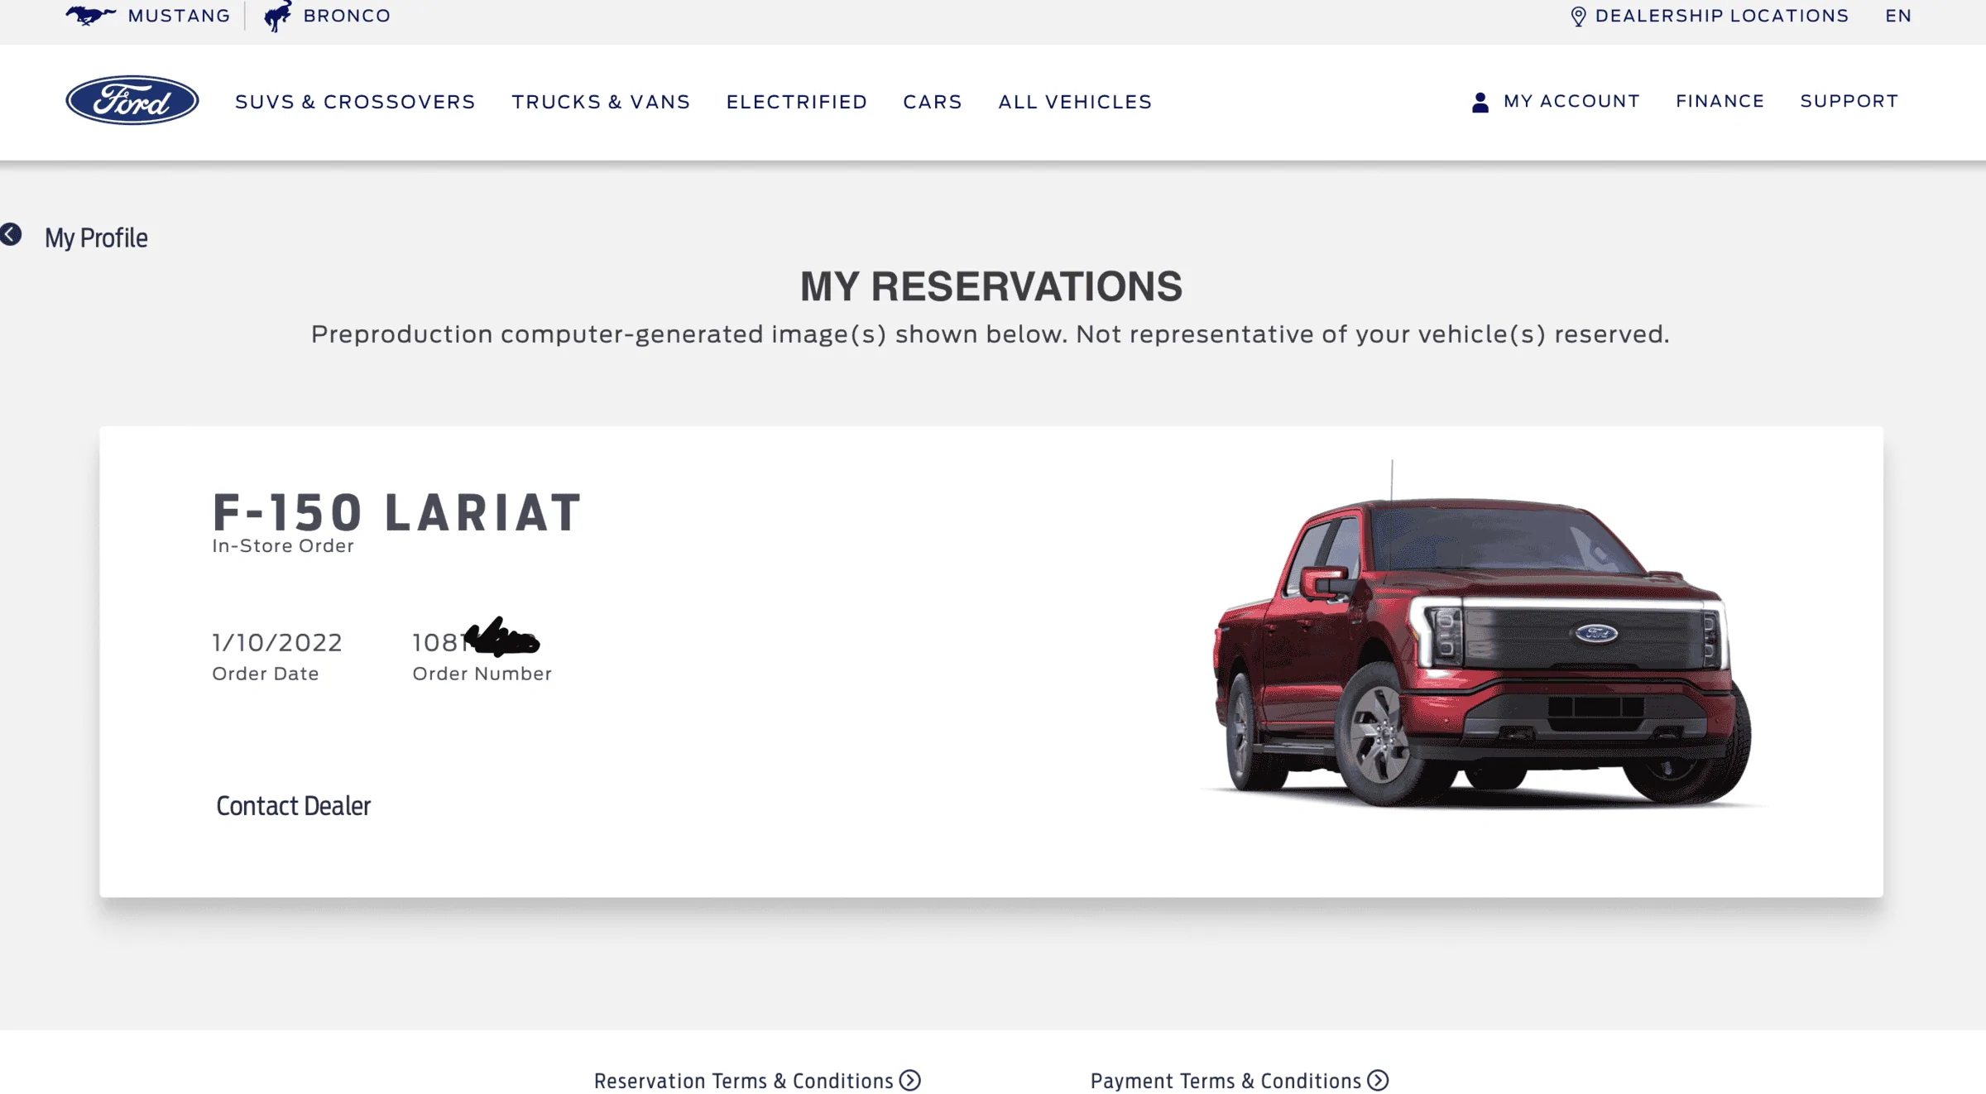Click the red F-150 truck image
This screenshot has width=1986, height=1094.
1481,654
